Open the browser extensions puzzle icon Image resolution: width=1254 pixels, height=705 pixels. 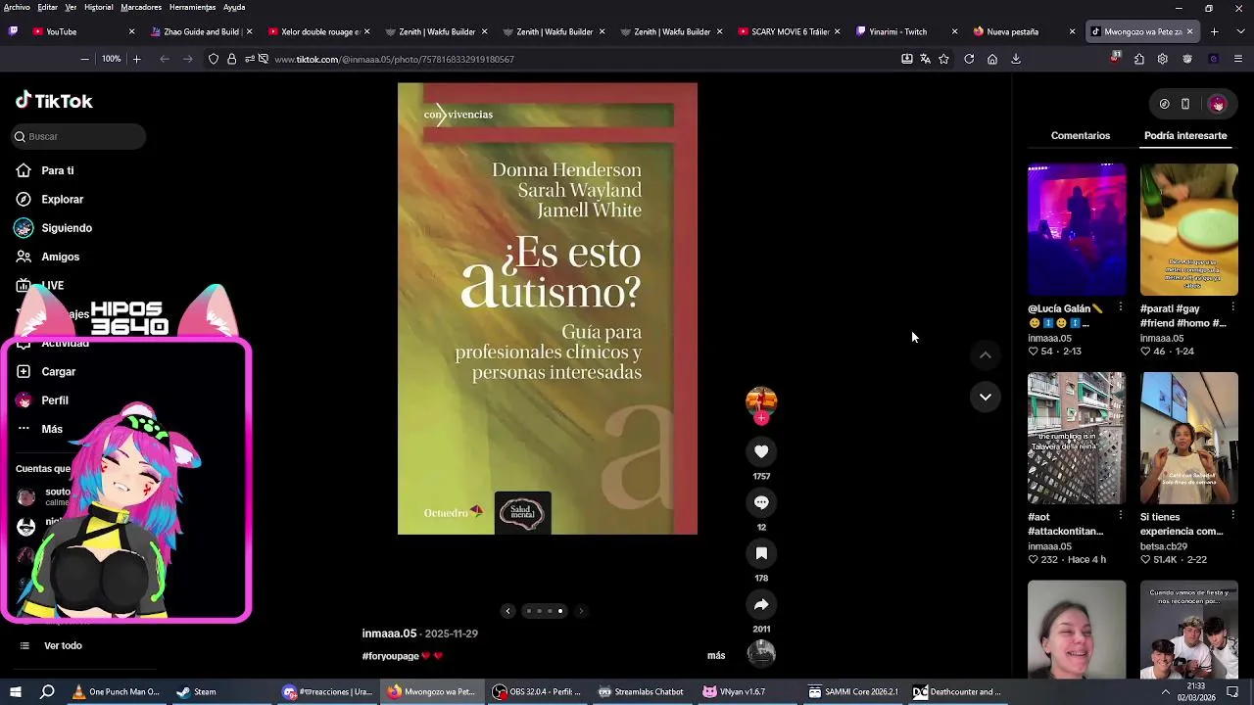(x=1138, y=59)
